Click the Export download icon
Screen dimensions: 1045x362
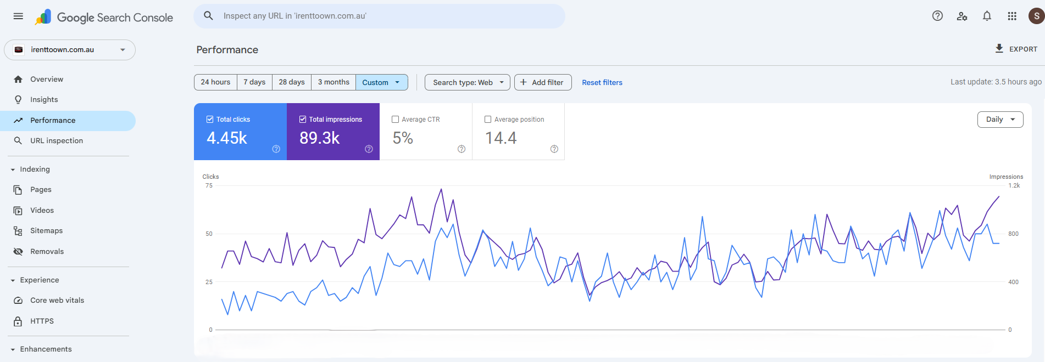(x=999, y=49)
